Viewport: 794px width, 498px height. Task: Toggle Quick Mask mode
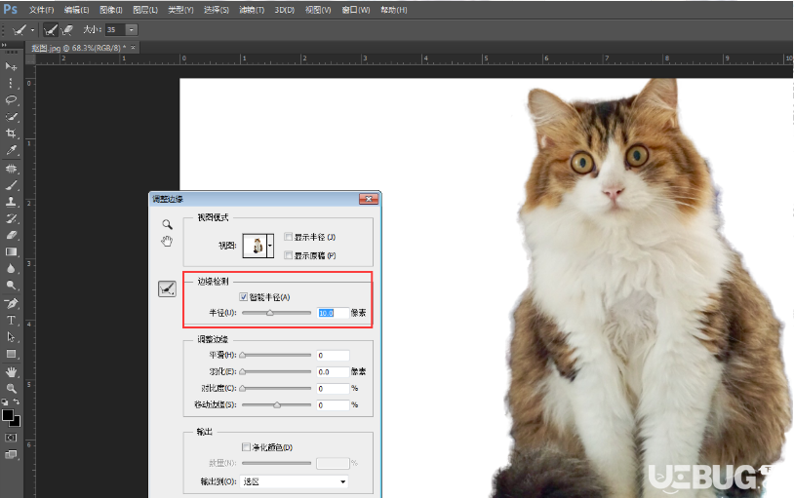(11, 438)
